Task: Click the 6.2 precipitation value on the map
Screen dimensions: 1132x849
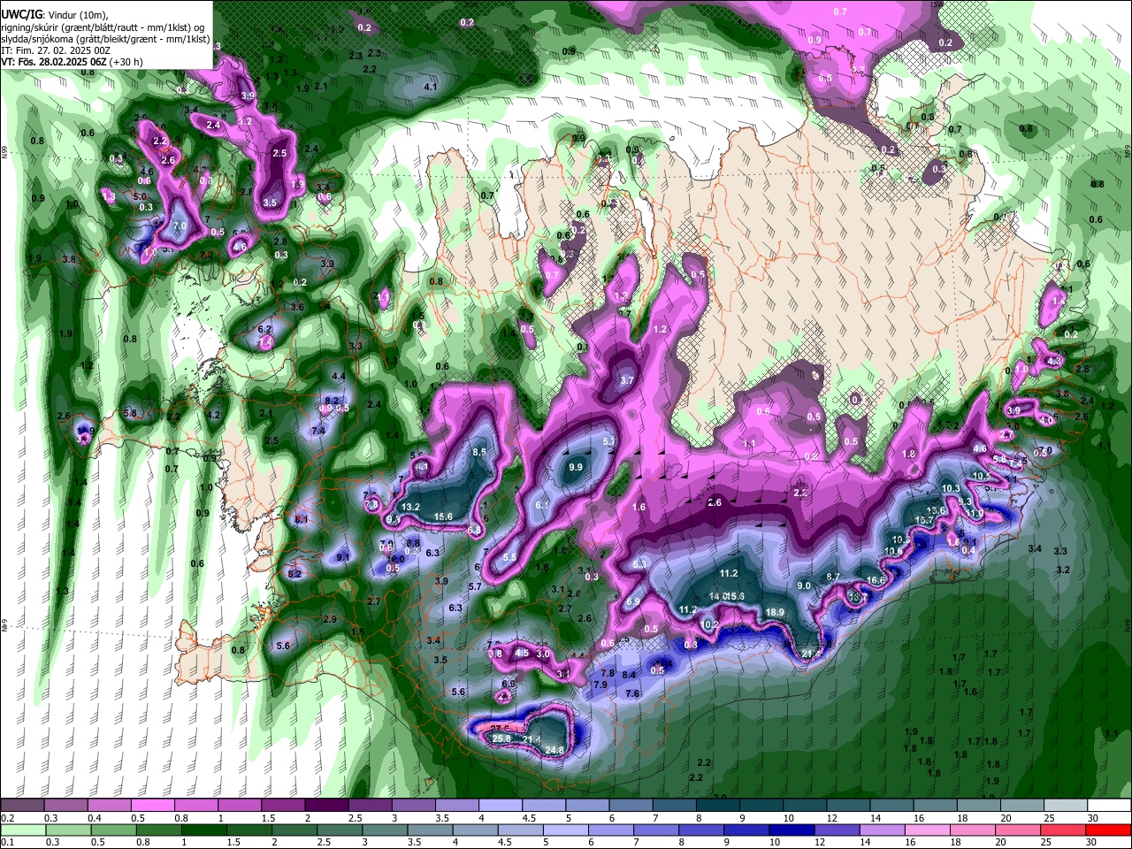Action: pos(264,329)
